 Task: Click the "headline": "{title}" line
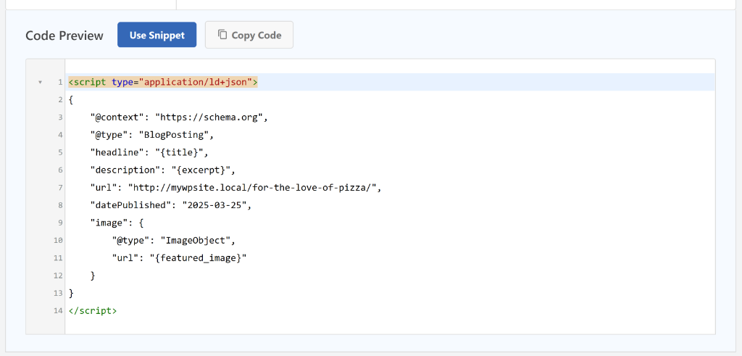149,152
